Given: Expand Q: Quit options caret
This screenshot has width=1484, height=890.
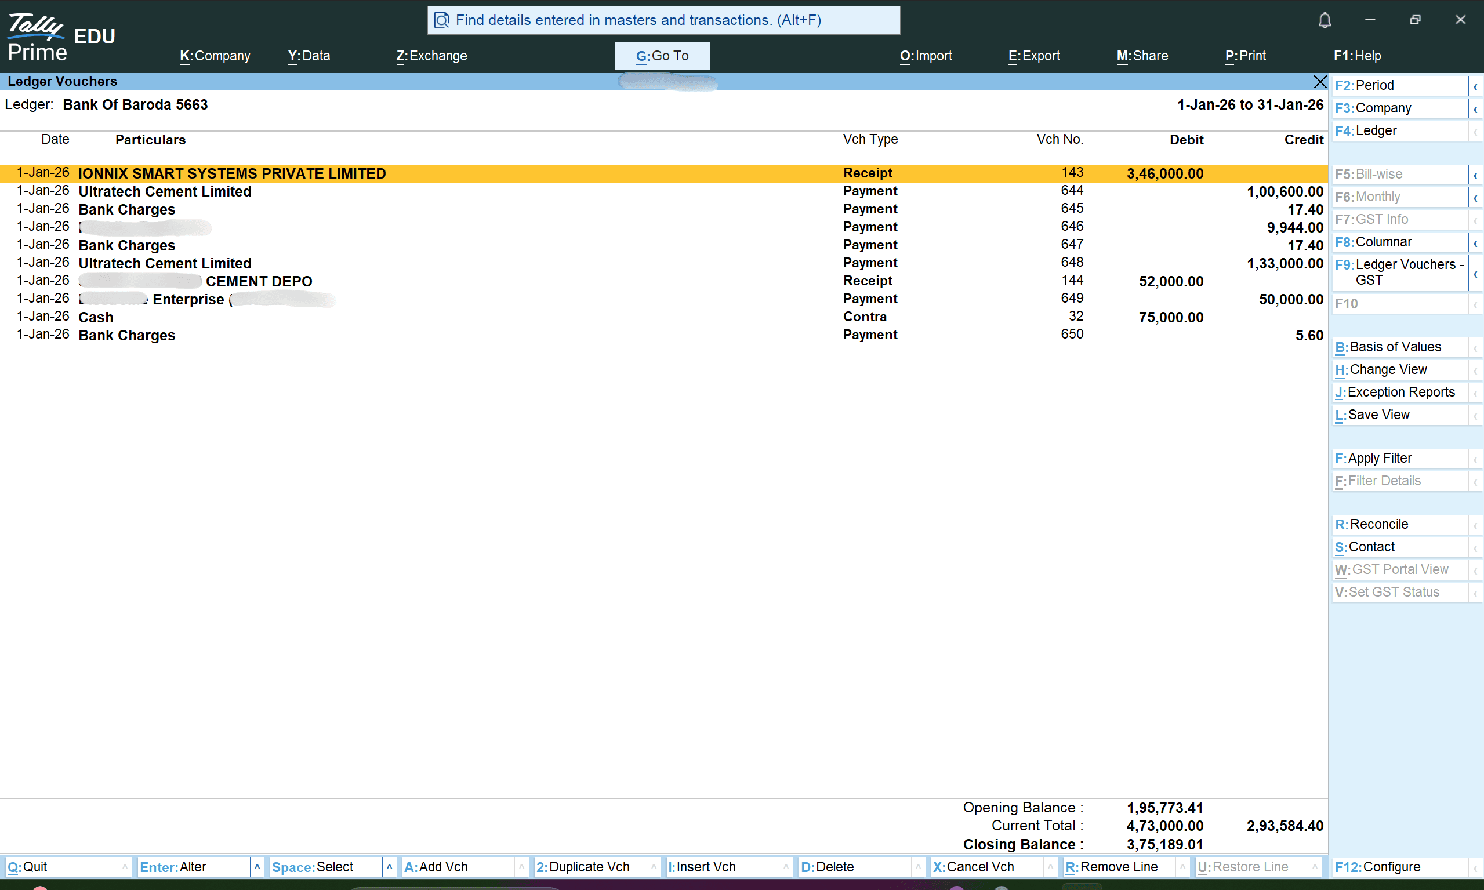Looking at the screenshot, I should 125,867.
